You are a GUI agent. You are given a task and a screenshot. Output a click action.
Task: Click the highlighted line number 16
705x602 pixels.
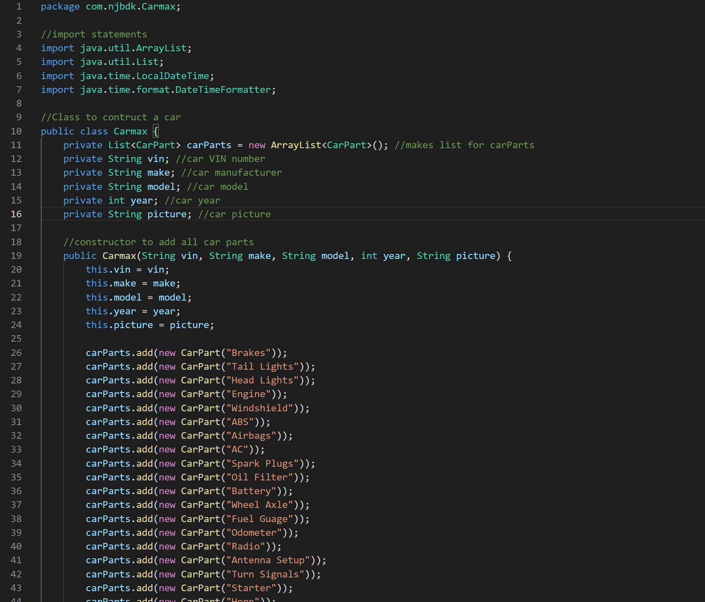point(16,214)
